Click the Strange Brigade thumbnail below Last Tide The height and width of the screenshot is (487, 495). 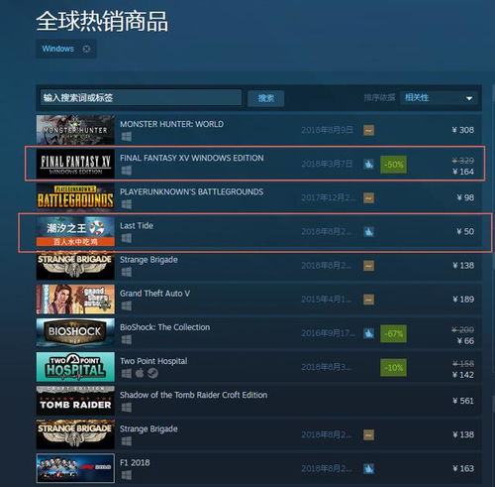(x=75, y=266)
